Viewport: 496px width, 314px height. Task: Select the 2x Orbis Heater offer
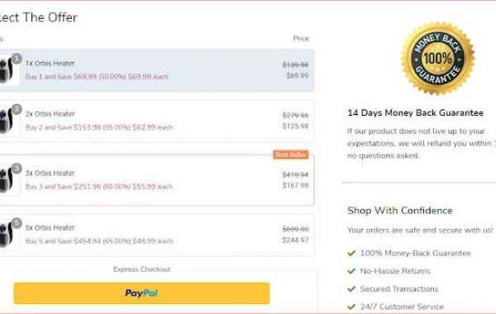coord(156,121)
